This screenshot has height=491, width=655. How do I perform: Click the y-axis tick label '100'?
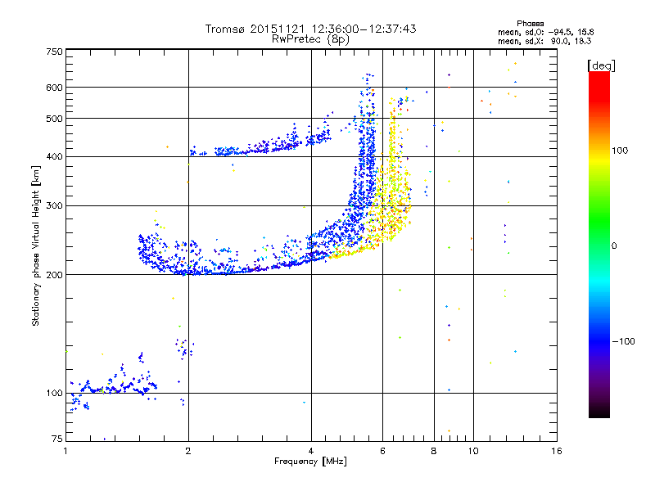click(x=54, y=394)
